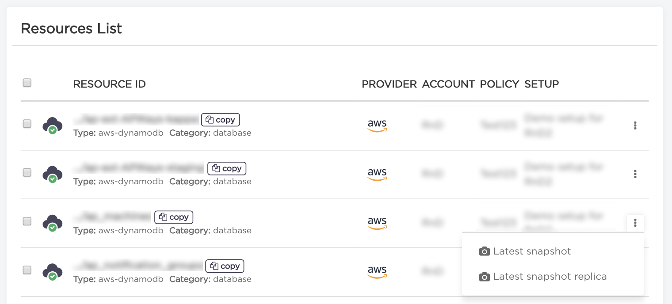Open the kebab menu for first resource
Viewport: 672px width, 304px height.
tap(635, 125)
